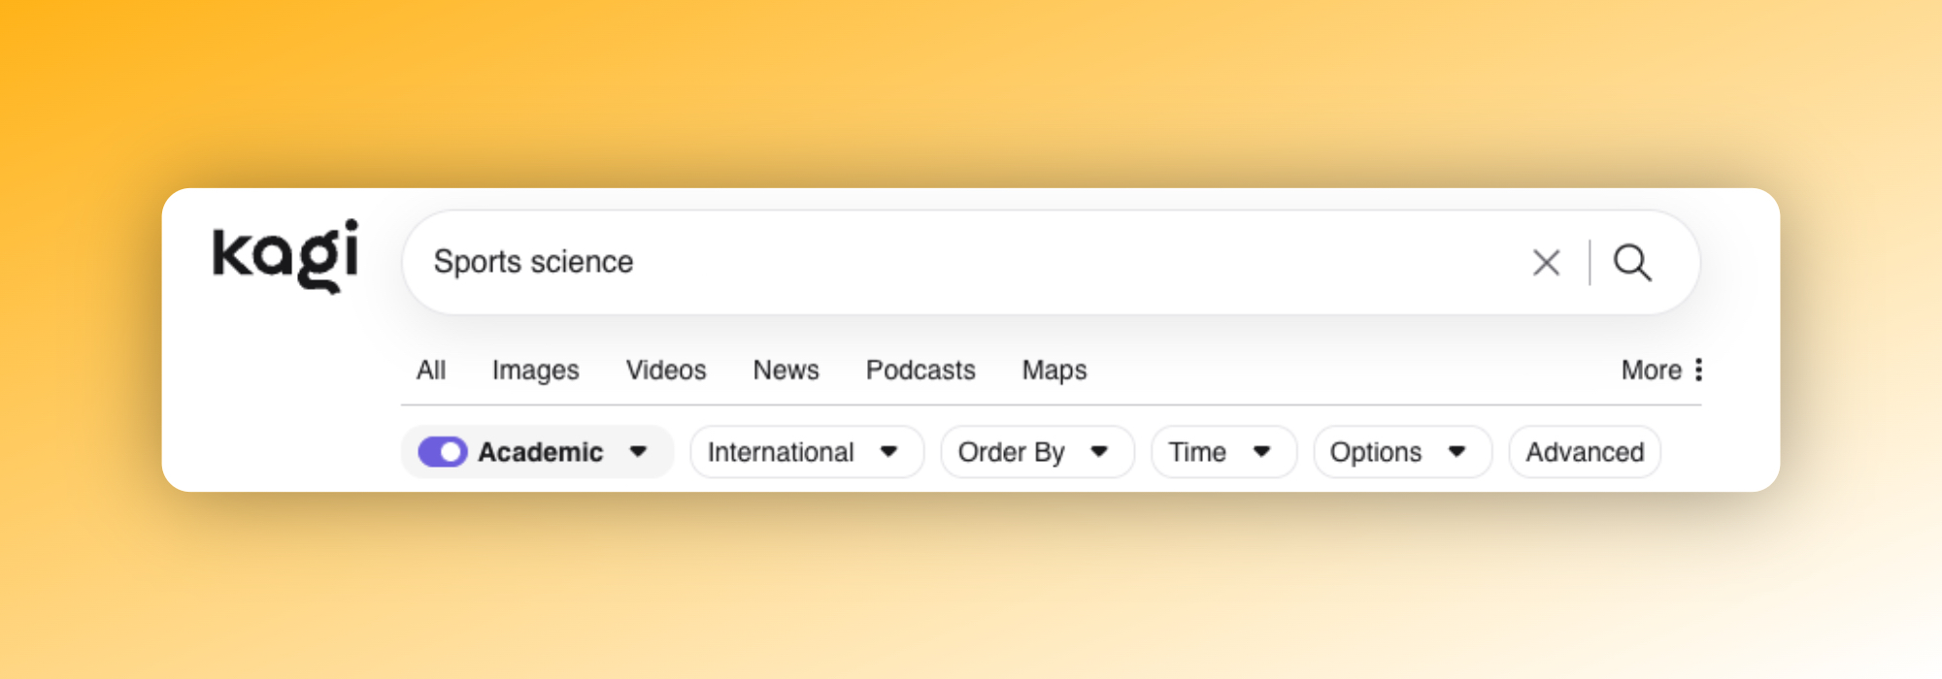Screen dimensions: 1942x679
Task: Switch to the All results tab
Action: click(x=431, y=371)
